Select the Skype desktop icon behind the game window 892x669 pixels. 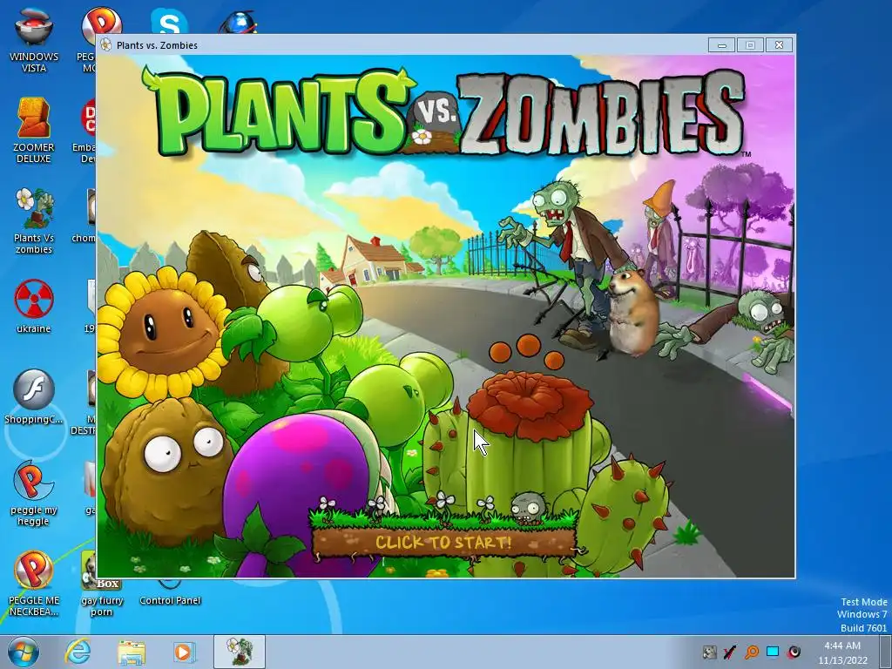point(170,22)
